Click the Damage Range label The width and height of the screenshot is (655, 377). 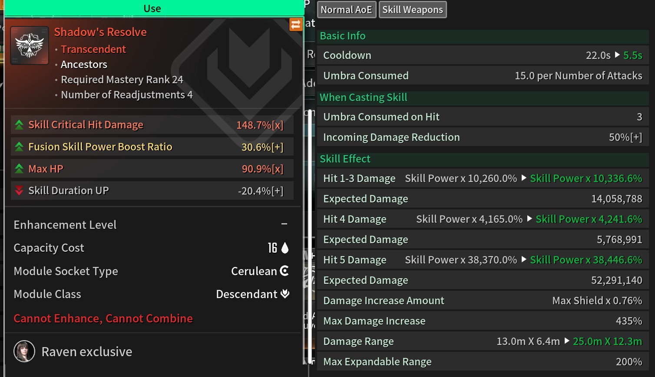pyautogui.click(x=358, y=341)
